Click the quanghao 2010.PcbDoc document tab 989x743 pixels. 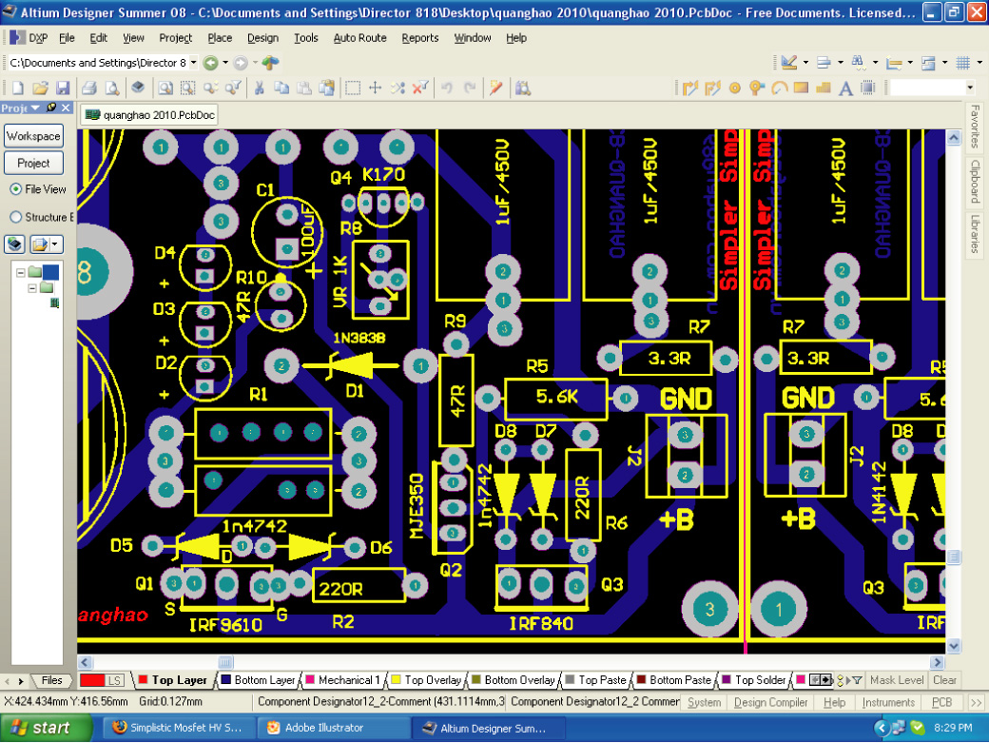[x=150, y=115]
